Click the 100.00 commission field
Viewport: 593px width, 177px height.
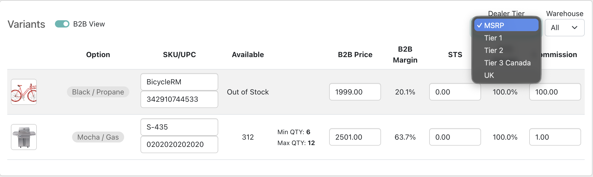click(555, 92)
